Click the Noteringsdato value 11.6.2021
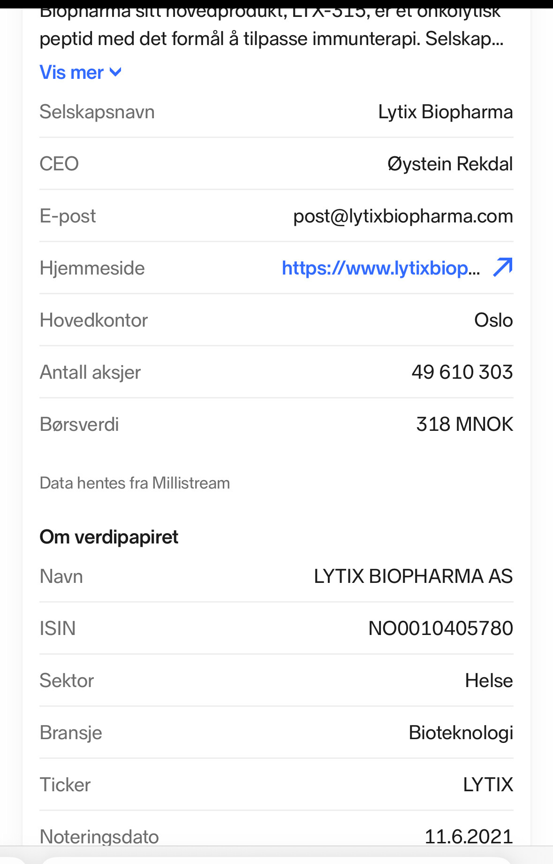553x864 pixels. [x=469, y=836]
